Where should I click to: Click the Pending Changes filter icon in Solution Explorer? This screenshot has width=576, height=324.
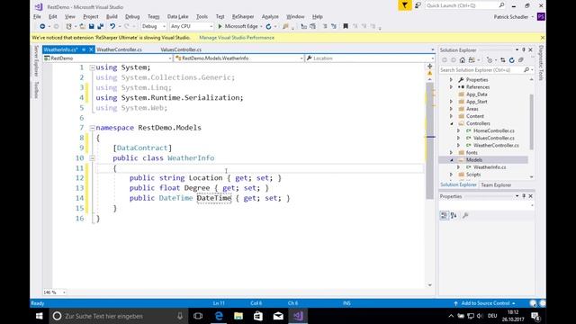pyautogui.click(x=490, y=60)
